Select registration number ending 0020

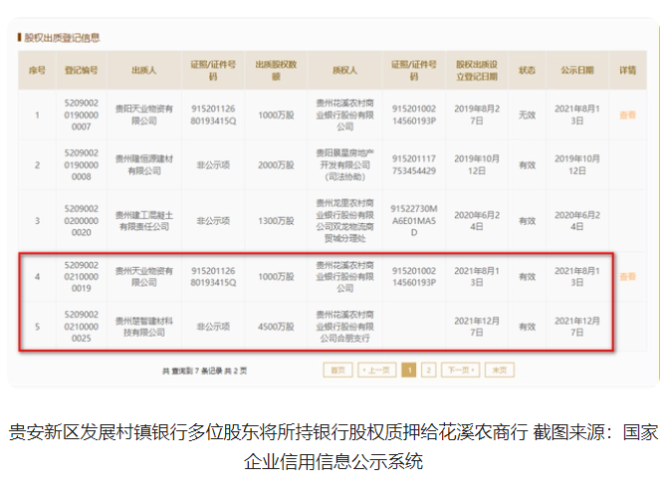(x=81, y=221)
